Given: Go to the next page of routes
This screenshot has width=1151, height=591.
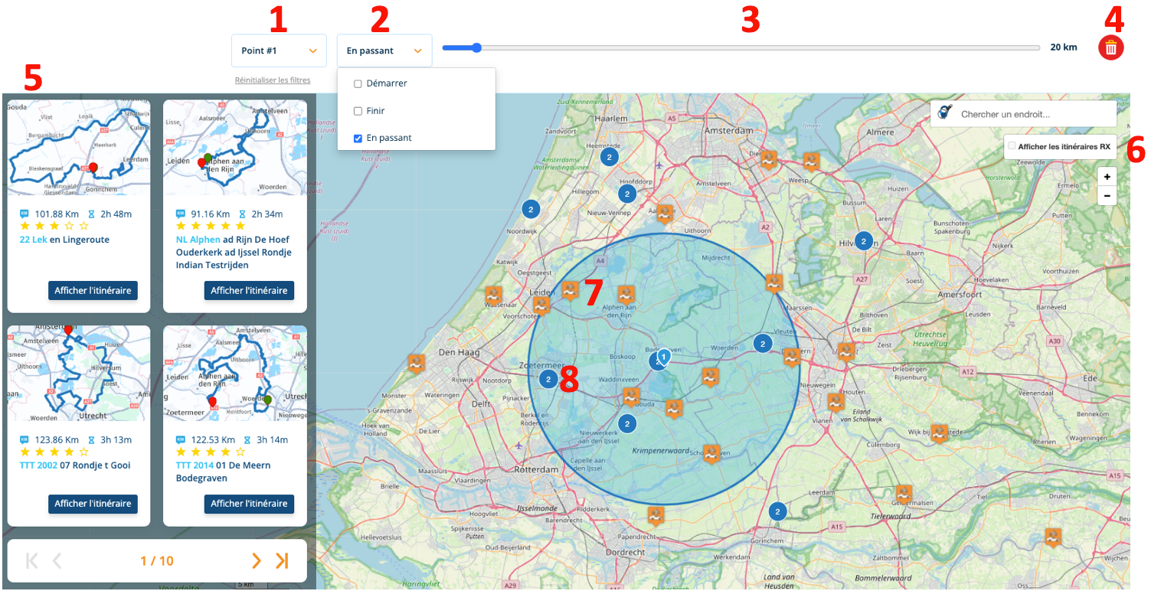Looking at the screenshot, I should coord(257,560).
